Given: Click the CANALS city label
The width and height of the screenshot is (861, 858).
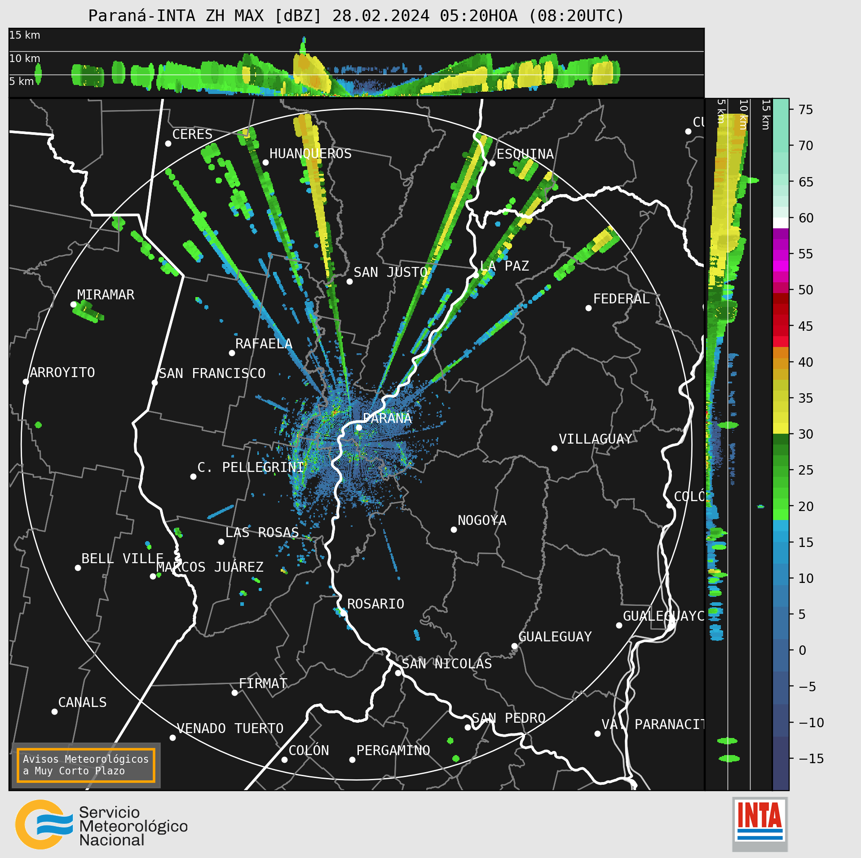Looking at the screenshot, I should 83,702.
